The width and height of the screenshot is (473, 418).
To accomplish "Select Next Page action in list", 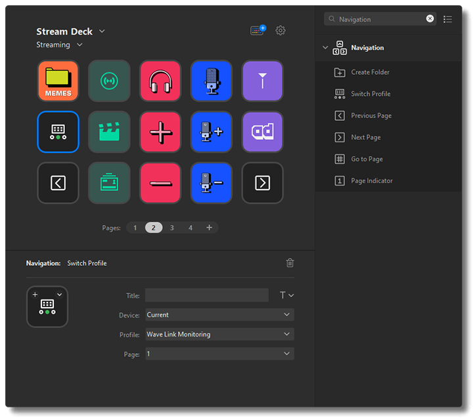I will click(388, 137).
